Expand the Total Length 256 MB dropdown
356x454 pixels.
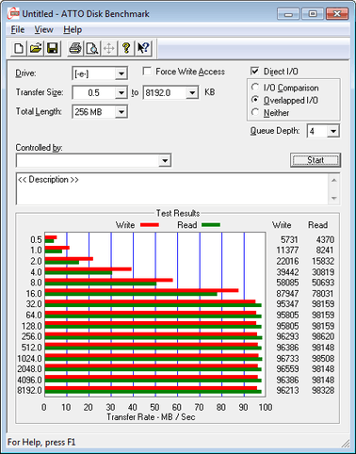[x=121, y=112]
